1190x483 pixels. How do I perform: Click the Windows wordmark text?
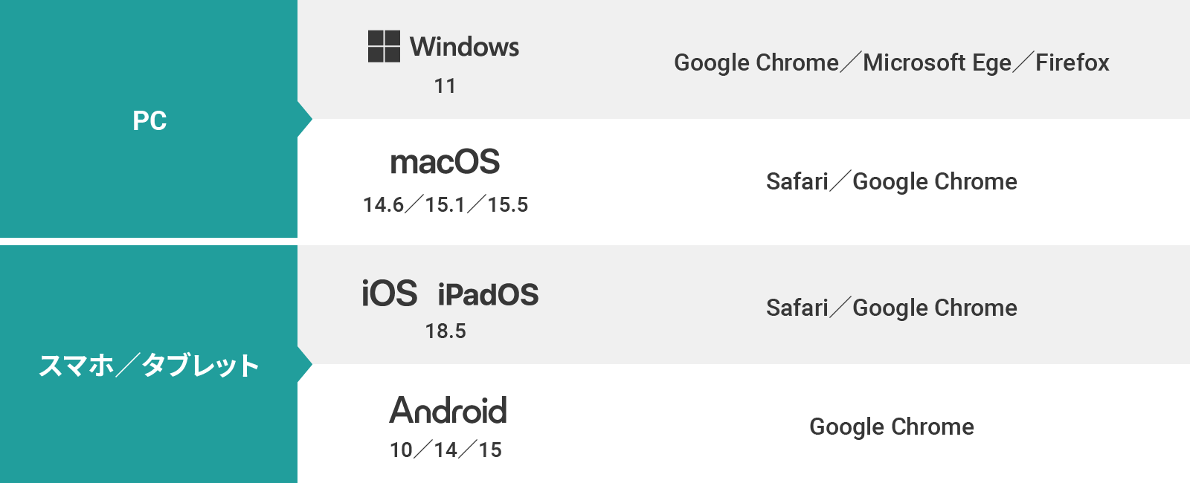464,47
